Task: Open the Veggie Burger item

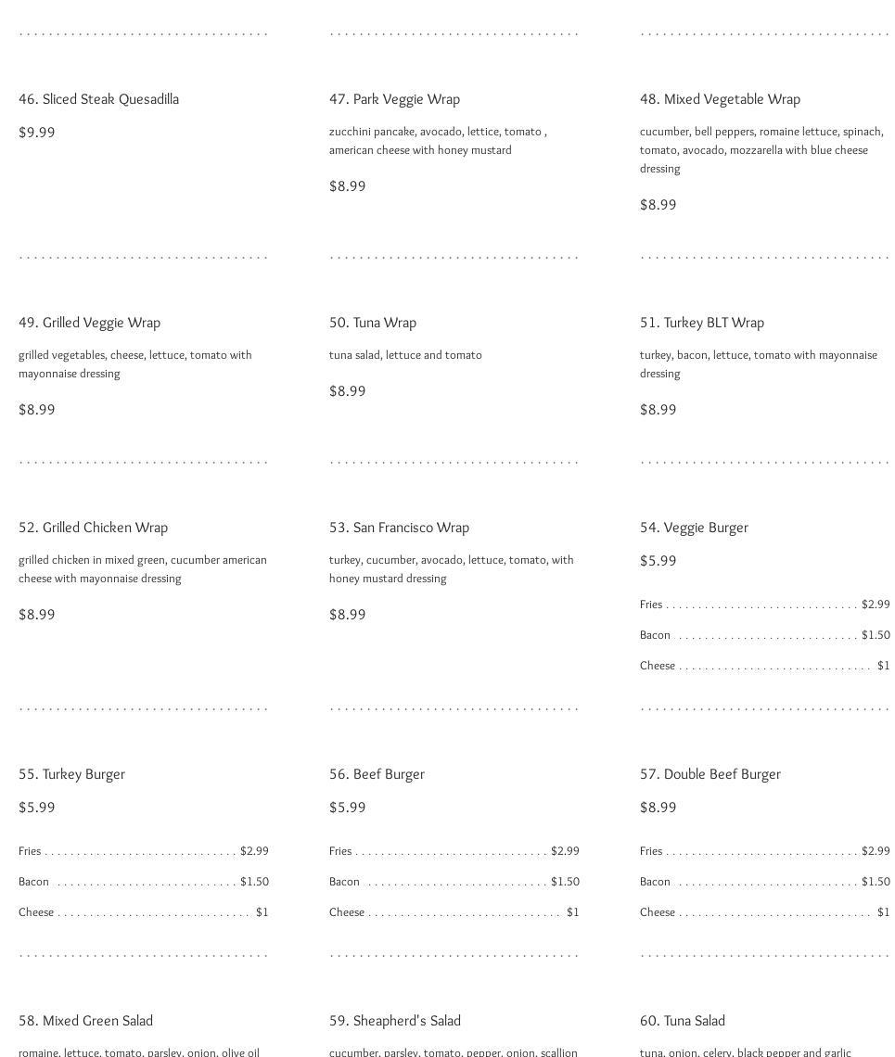Action: (x=694, y=528)
